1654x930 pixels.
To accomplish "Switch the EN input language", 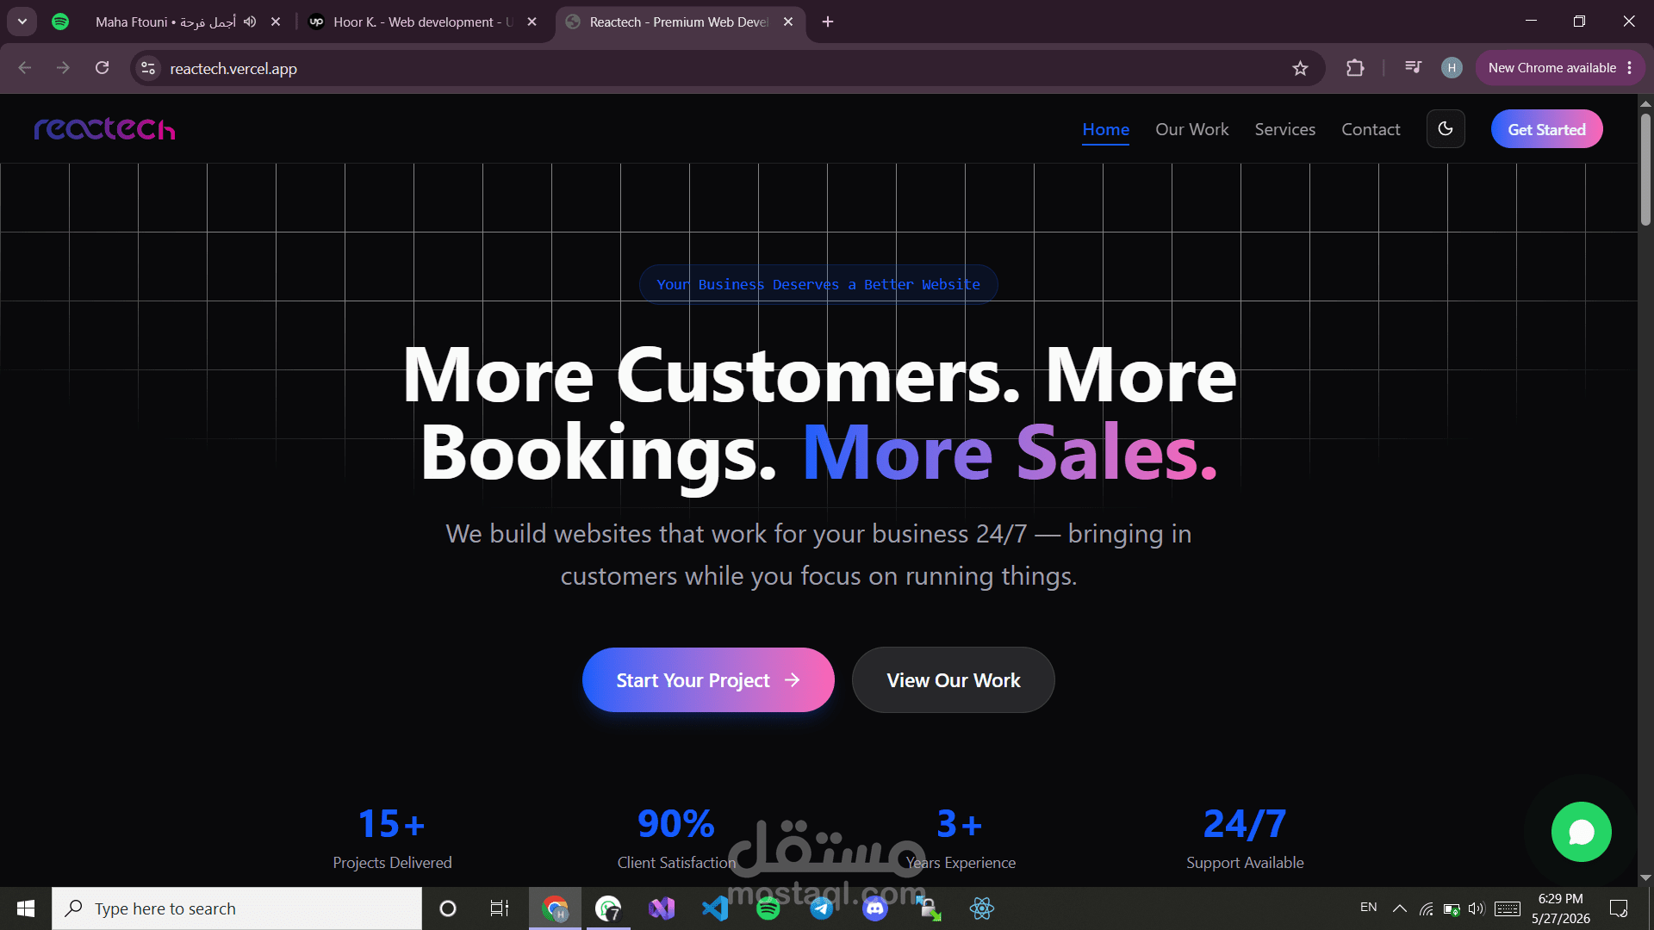I will [1368, 908].
